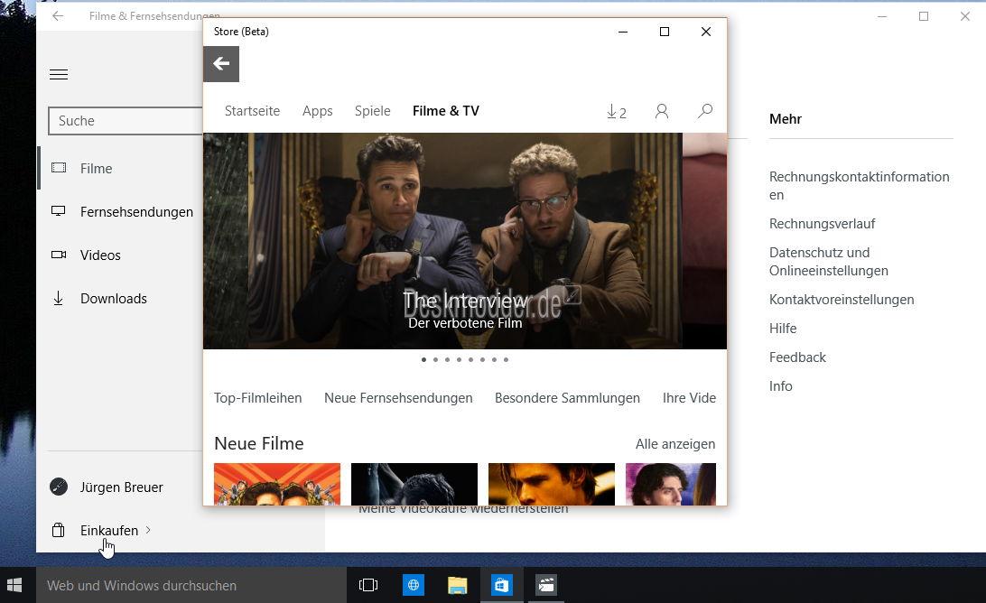Viewport: 986px width, 603px height.
Task: Click the Web und Windows durchsuchen box
Action: coord(191,585)
